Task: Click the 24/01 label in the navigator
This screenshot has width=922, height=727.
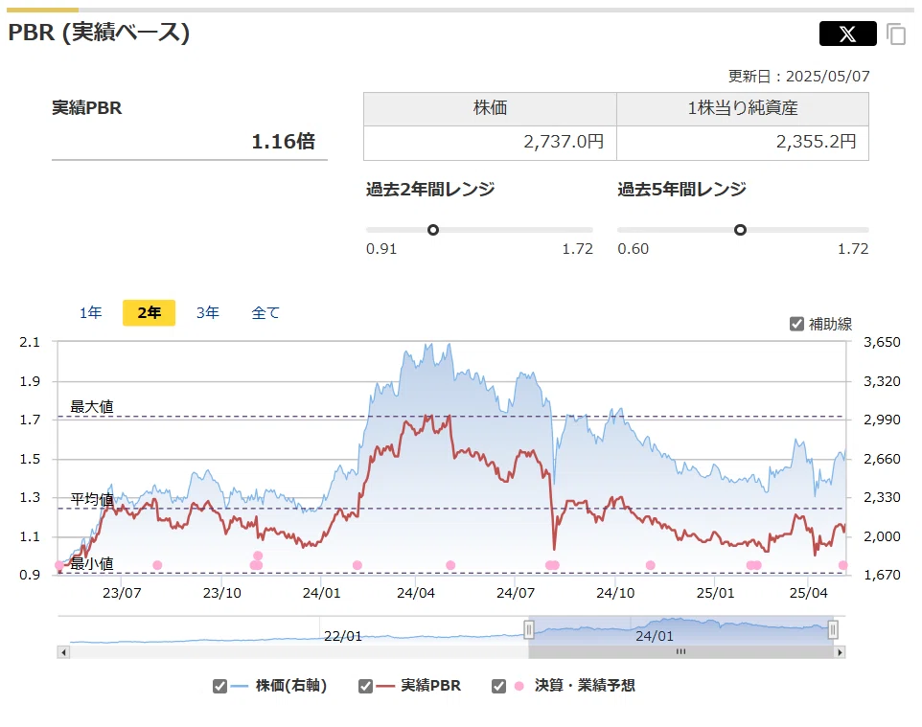Action: tap(654, 636)
